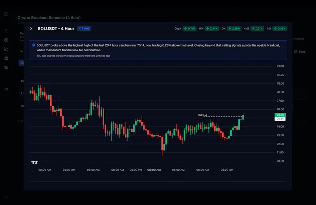Open the user profile icon in sidebar
316x205 pixels.
[x=6, y=196]
